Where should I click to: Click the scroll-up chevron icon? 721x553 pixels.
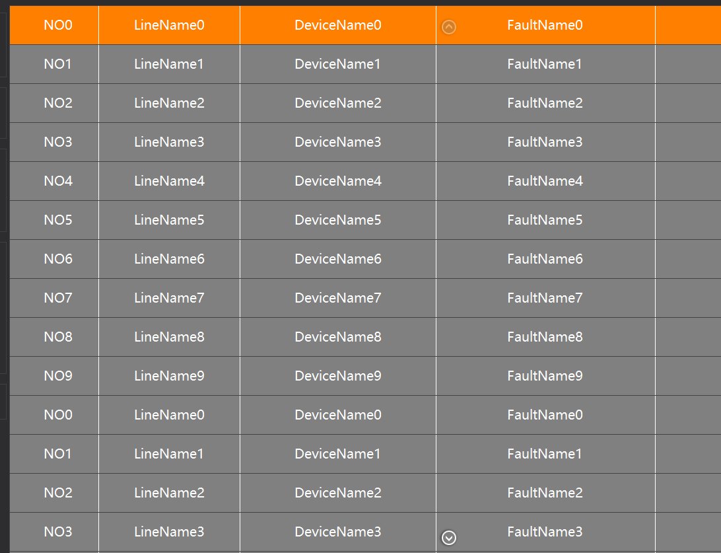coord(449,27)
